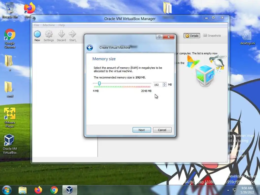Click the Discard toolbar icon
Image resolution: width=260 pixels, height=195 pixels.
(x=61, y=36)
